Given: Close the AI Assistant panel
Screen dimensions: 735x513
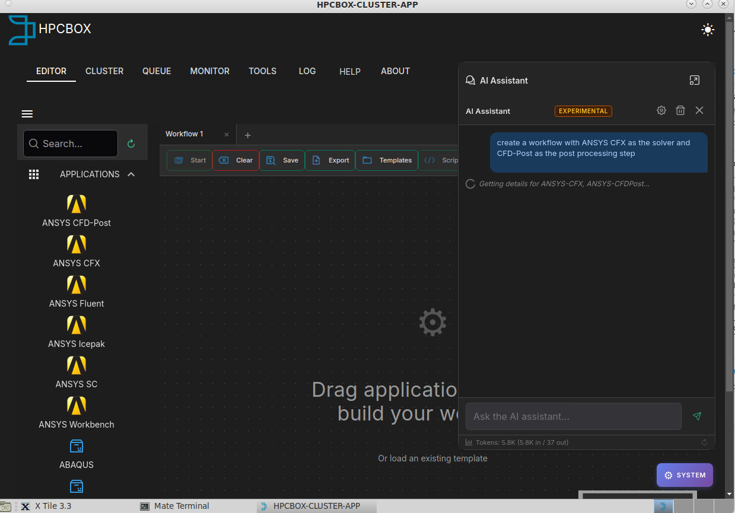Looking at the screenshot, I should click(699, 110).
